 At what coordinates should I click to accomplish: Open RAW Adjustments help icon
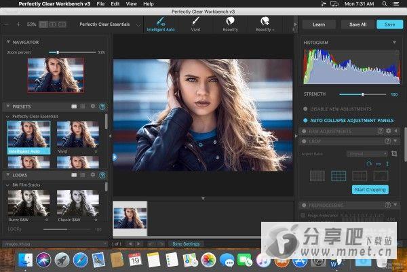(x=381, y=131)
